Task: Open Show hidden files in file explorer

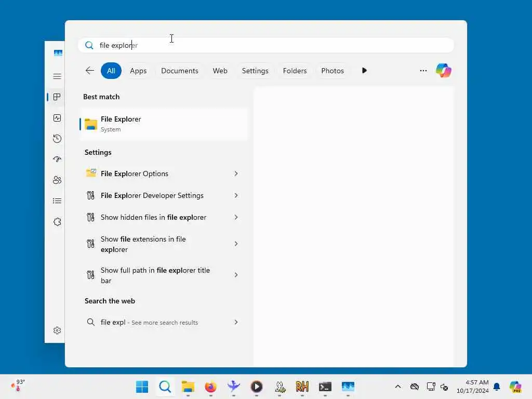Action: [x=164, y=217]
